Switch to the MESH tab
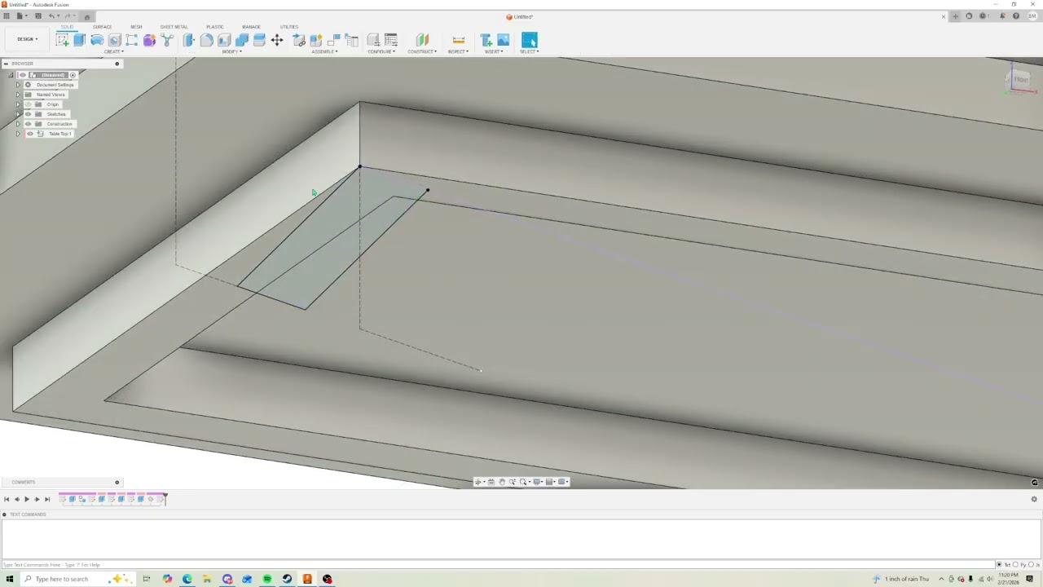The width and height of the screenshot is (1043, 587). tap(136, 27)
